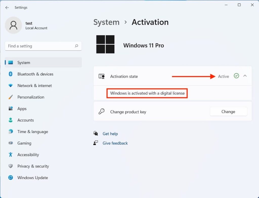Open Accounts settings
Viewport: 259px width, 198px height.
[25, 120]
